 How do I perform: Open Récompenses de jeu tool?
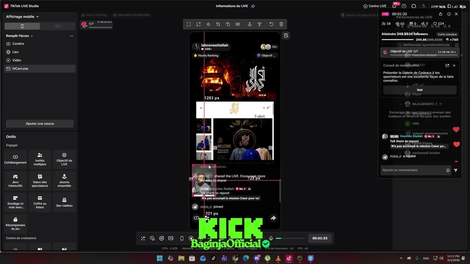[x=15, y=224]
